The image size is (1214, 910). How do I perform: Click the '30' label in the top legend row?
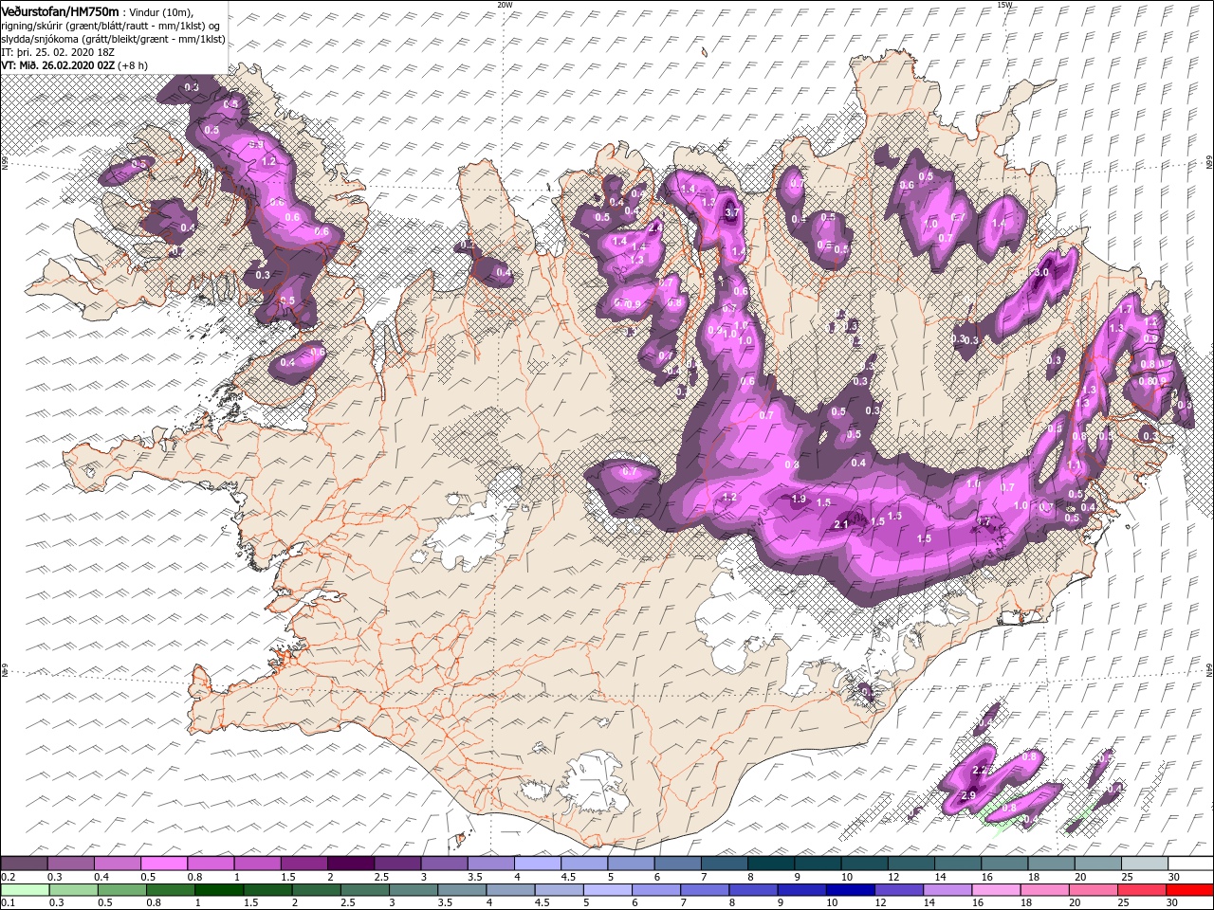1173,877
